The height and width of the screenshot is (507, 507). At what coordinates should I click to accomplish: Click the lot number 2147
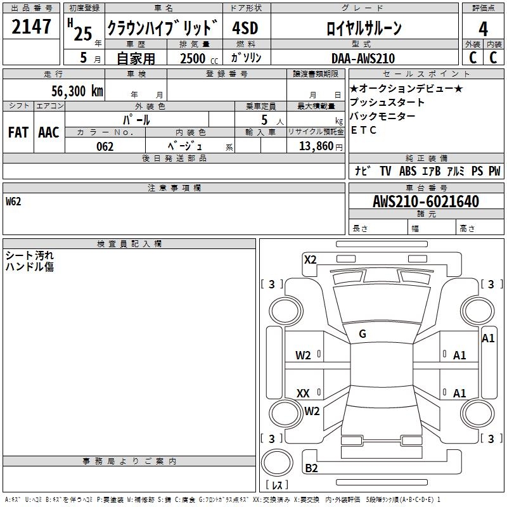click(x=32, y=27)
